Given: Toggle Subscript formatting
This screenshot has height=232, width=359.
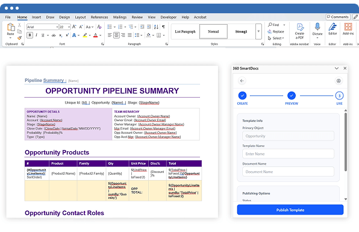Looking at the screenshot, I should (x=60, y=36).
